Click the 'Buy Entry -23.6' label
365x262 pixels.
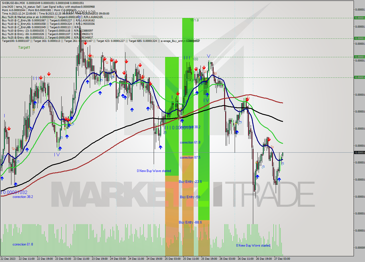click(190, 182)
